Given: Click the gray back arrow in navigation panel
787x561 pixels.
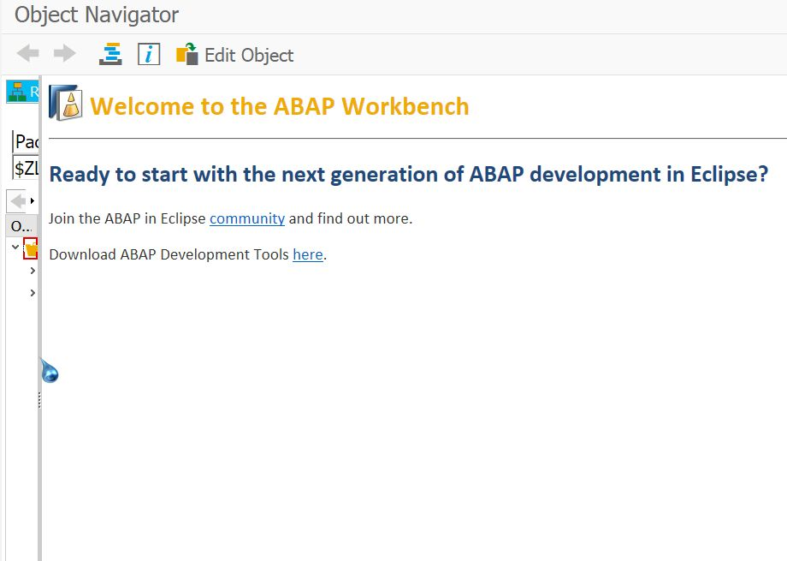Looking at the screenshot, I should 17,201.
